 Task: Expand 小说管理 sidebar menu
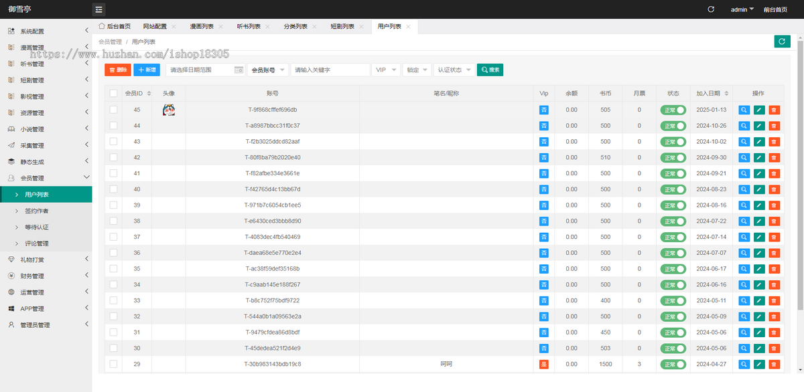pos(46,129)
